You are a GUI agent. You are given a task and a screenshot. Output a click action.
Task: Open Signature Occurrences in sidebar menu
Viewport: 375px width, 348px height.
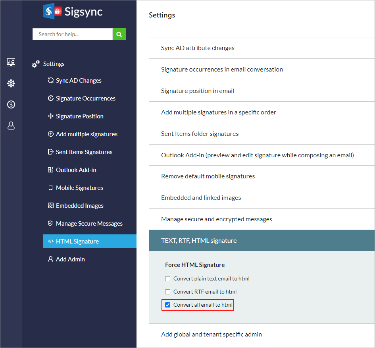tap(85, 99)
